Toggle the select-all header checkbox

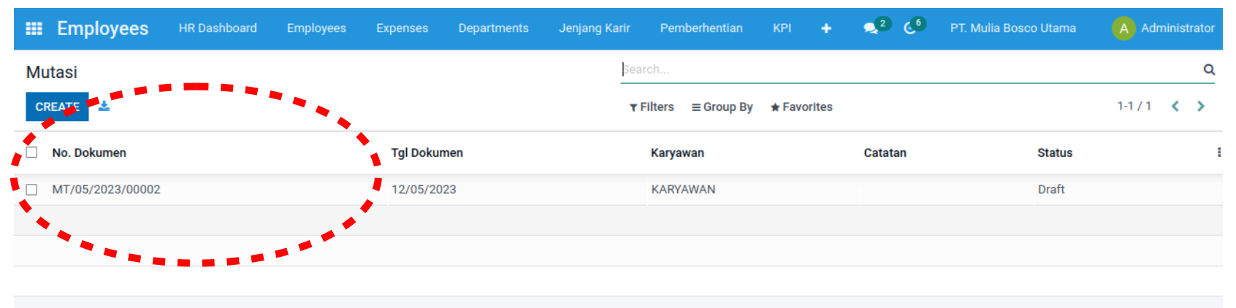(x=31, y=153)
